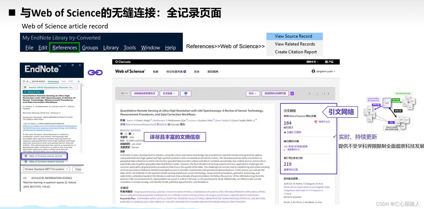Open the 简体中文 language dropdown
Image resolution: width=424 pixels, height=209 pixels.
tap(312, 62)
